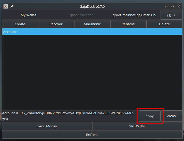The image size is (184, 141).
Task: Click the pin window icon
Action: pos(12,6)
